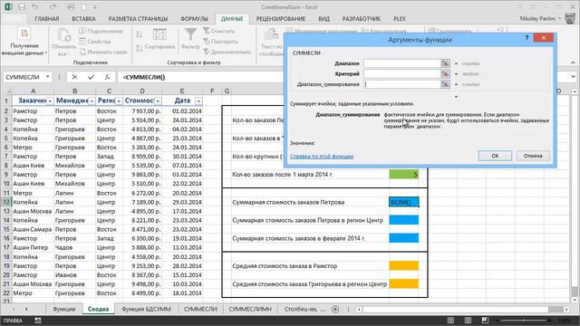The image size is (580, 326).
Task: Switch to the Функции sheet tab
Action: (63, 309)
